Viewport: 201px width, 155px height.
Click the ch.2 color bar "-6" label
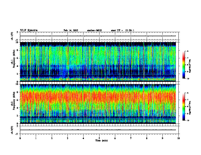click(187, 93)
